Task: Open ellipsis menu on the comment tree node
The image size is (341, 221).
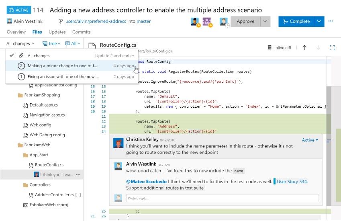Action: pos(78,175)
